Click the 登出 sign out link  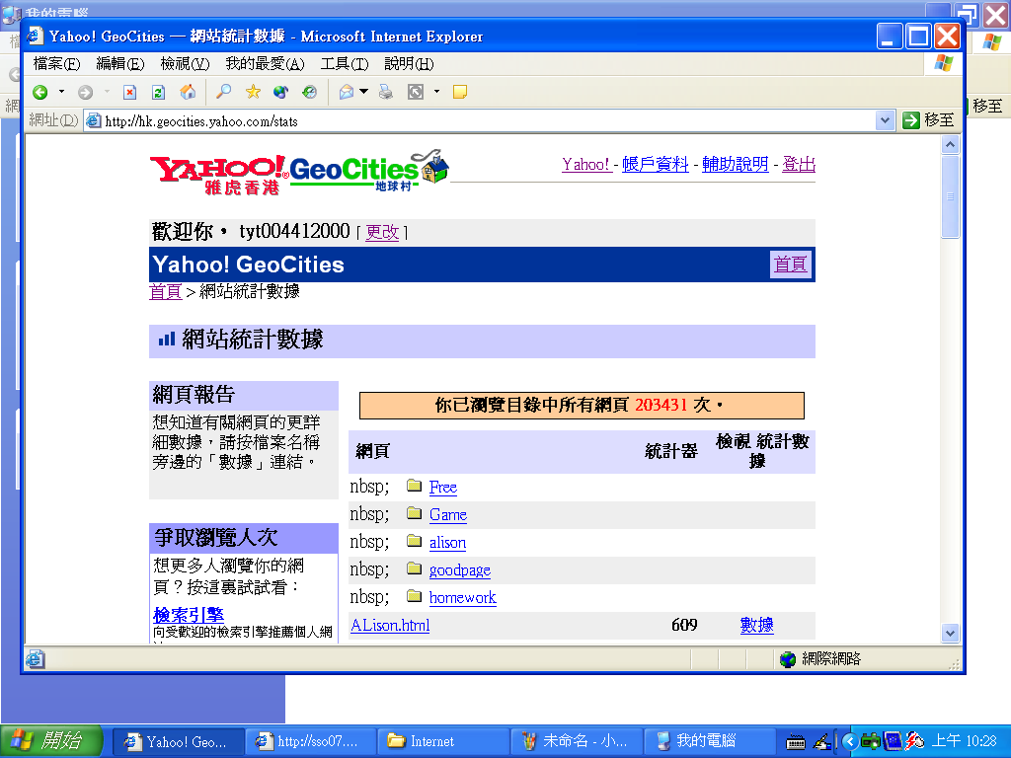798,165
